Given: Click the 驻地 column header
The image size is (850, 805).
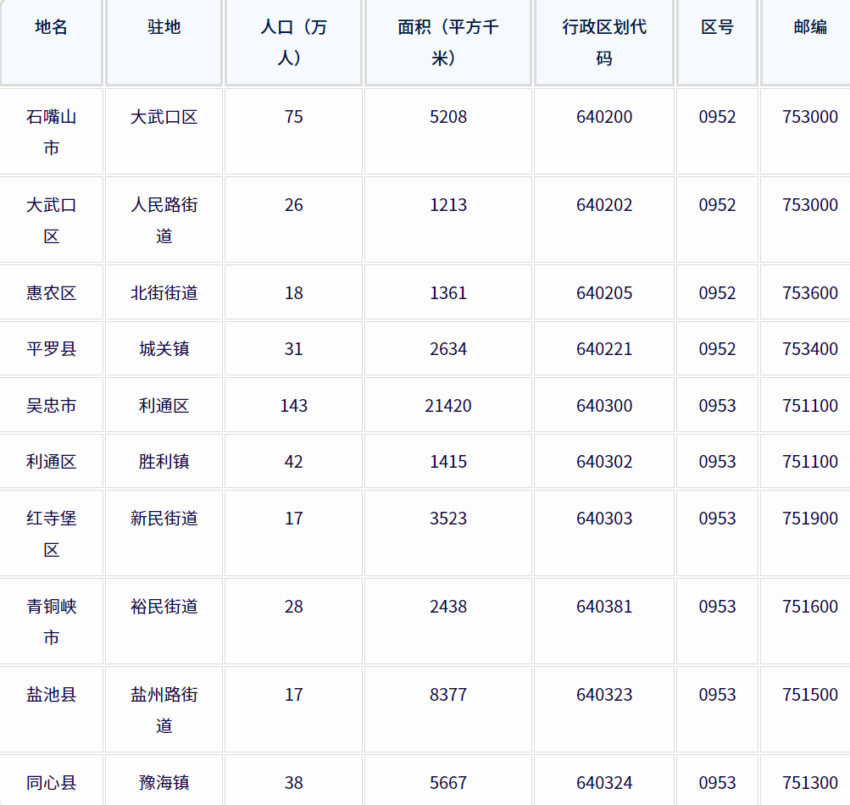Looking at the screenshot, I should click(x=164, y=42).
